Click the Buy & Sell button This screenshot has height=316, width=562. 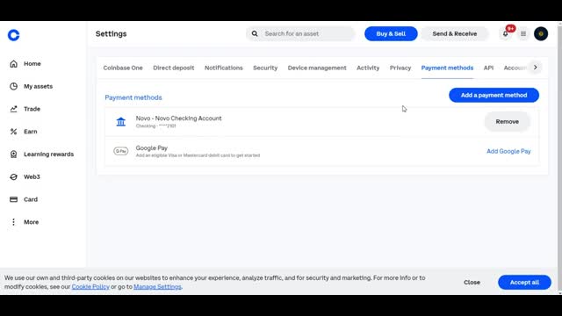[x=391, y=33]
